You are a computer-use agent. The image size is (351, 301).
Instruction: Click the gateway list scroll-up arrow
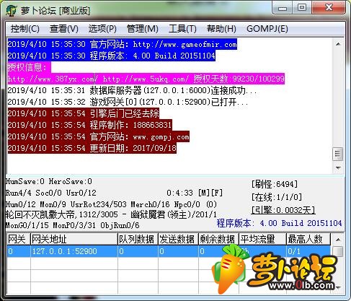(x=338, y=240)
